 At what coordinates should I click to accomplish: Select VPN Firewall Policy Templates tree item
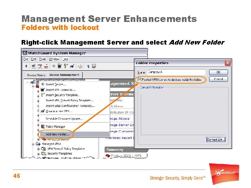[66, 149]
